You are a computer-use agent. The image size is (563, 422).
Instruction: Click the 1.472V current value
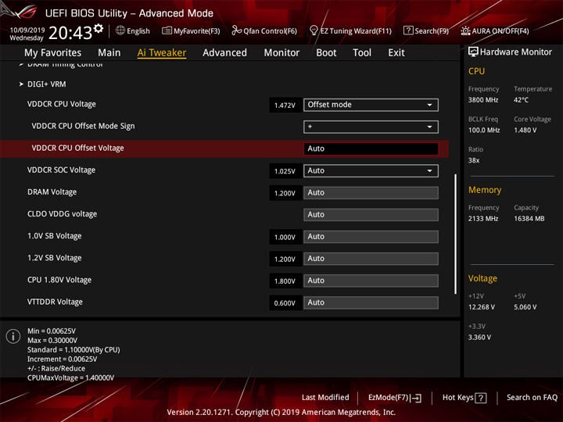(285, 105)
